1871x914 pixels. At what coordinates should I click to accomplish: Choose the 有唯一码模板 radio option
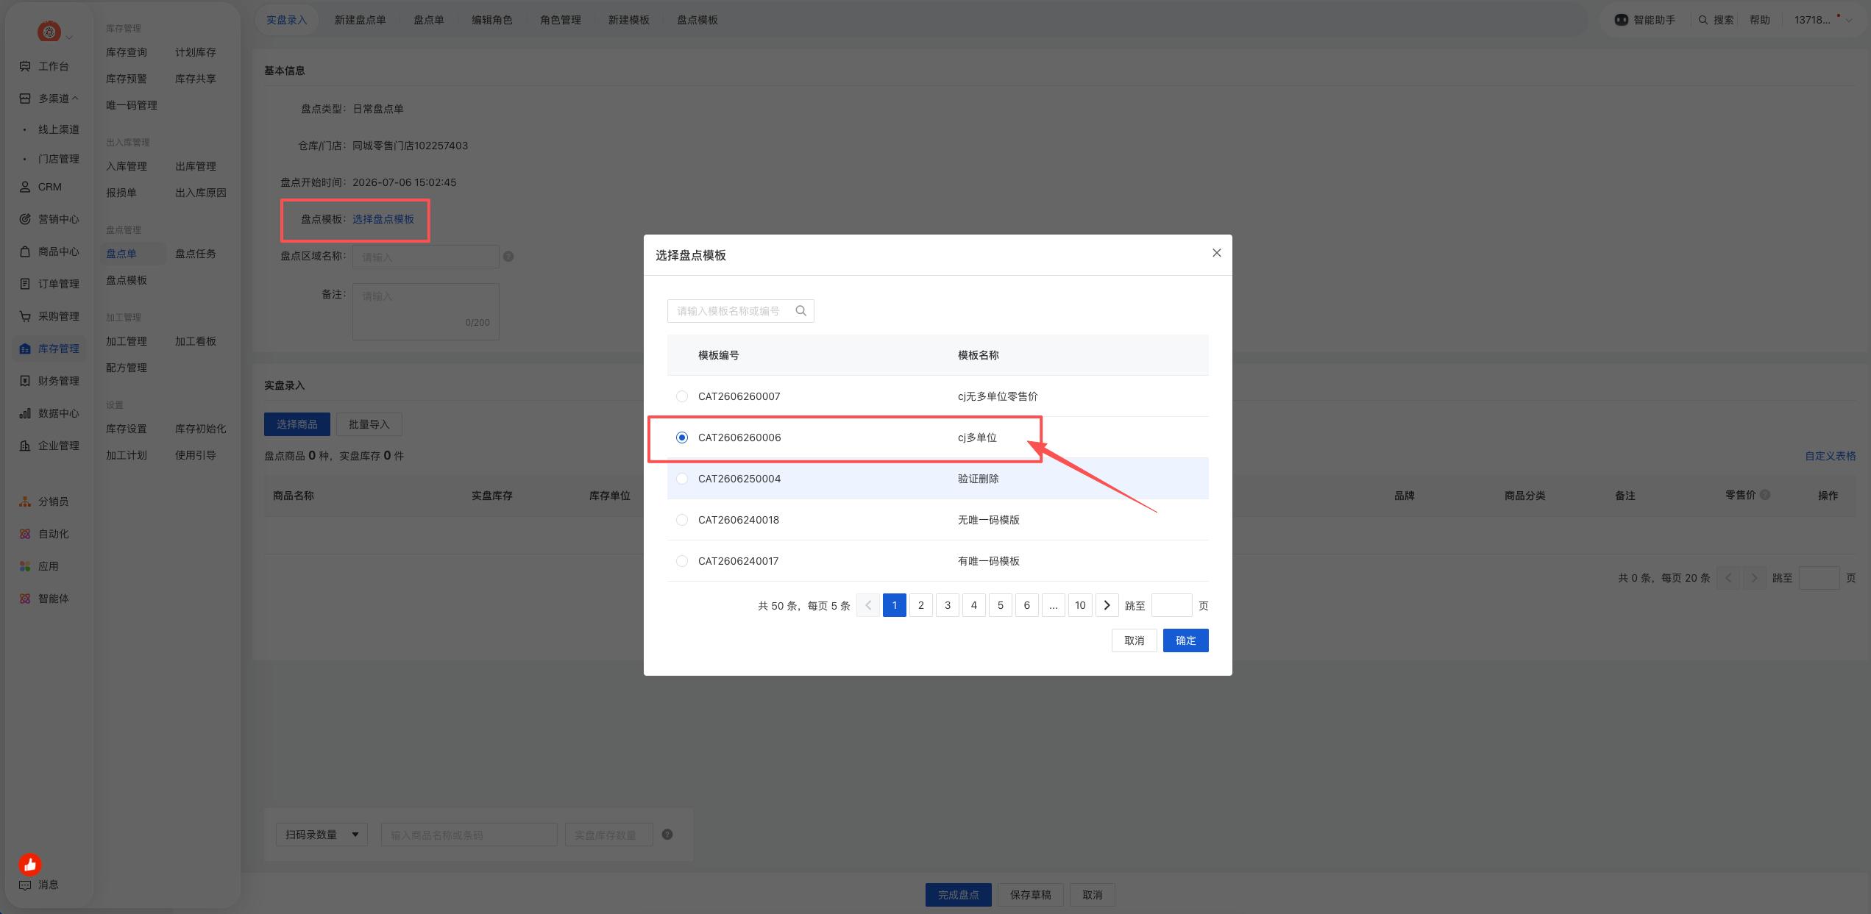pyautogui.click(x=682, y=561)
